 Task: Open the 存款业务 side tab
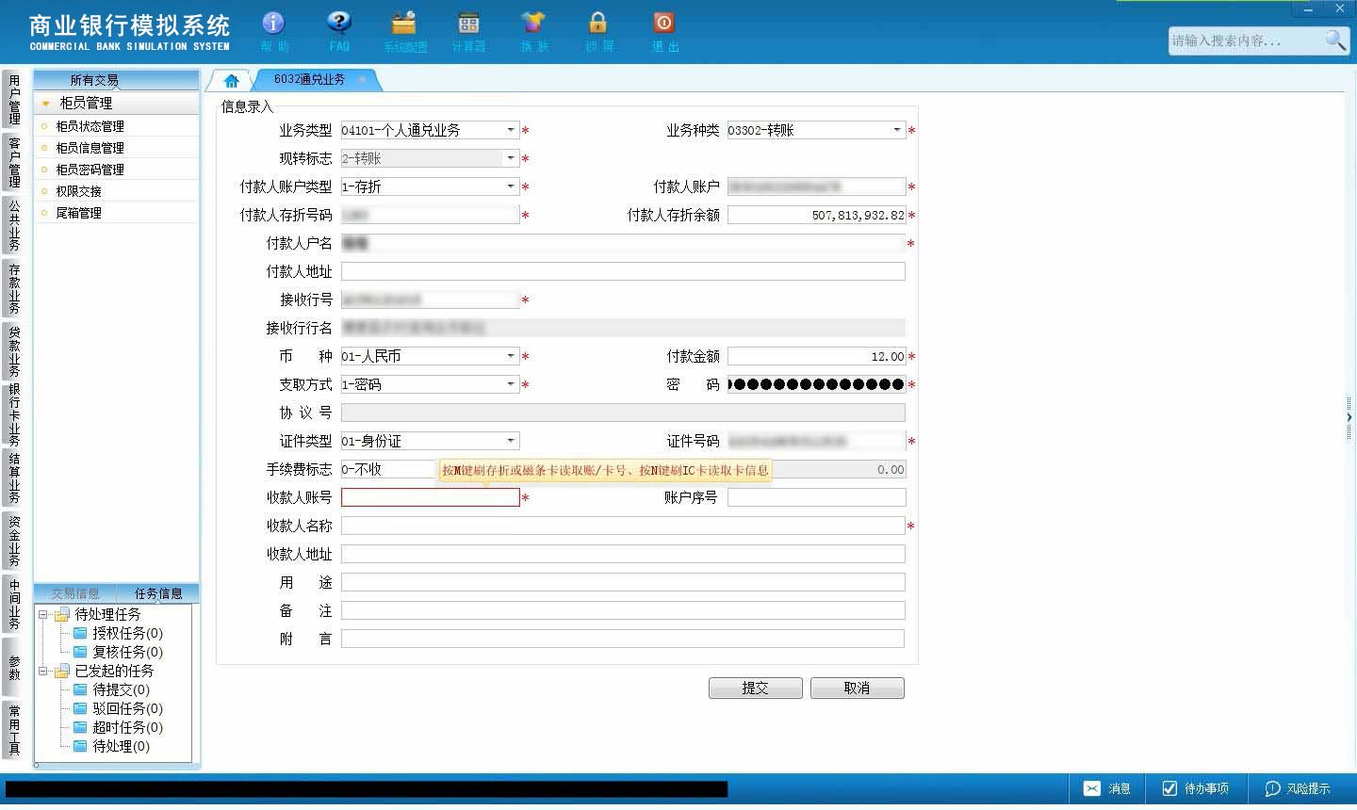click(x=14, y=288)
